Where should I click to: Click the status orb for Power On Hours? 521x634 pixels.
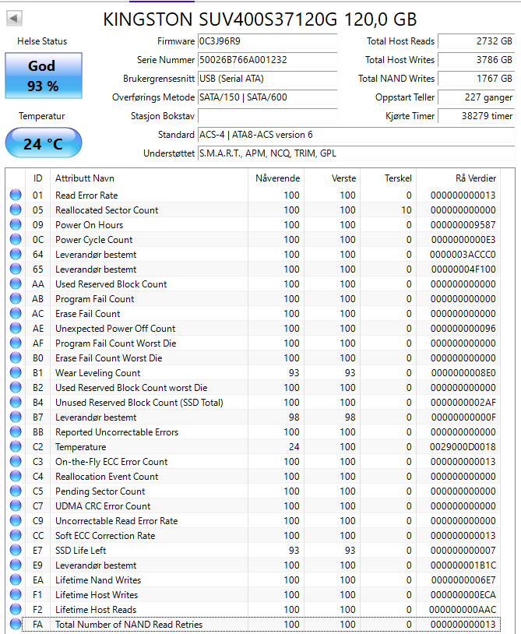[x=16, y=224]
